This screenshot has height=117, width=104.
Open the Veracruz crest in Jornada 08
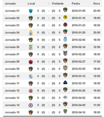coord(31,62)
